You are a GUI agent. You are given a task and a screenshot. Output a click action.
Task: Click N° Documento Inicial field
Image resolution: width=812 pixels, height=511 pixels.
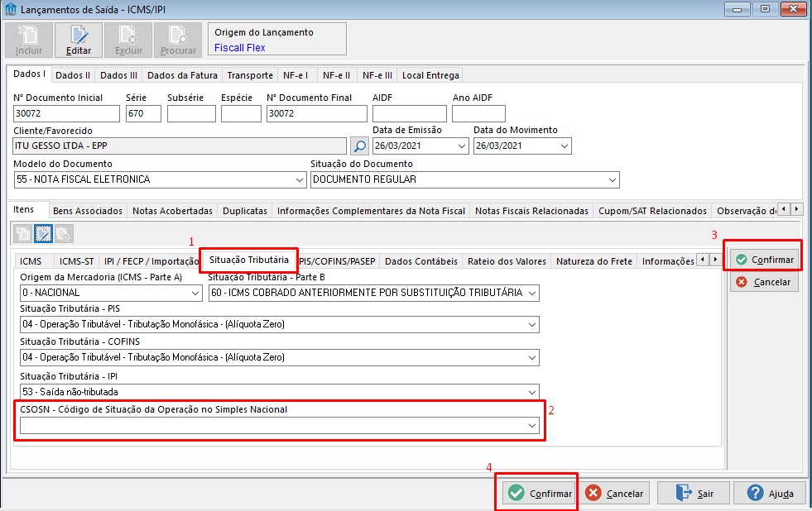pyautogui.click(x=66, y=114)
